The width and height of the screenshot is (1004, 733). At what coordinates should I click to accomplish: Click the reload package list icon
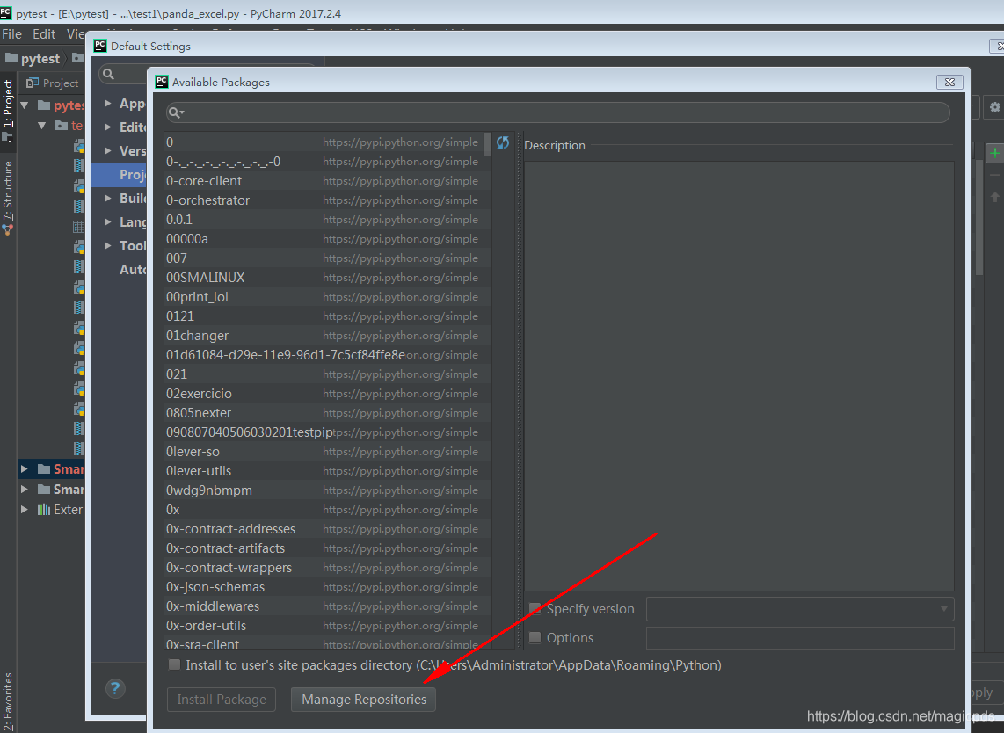click(503, 142)
